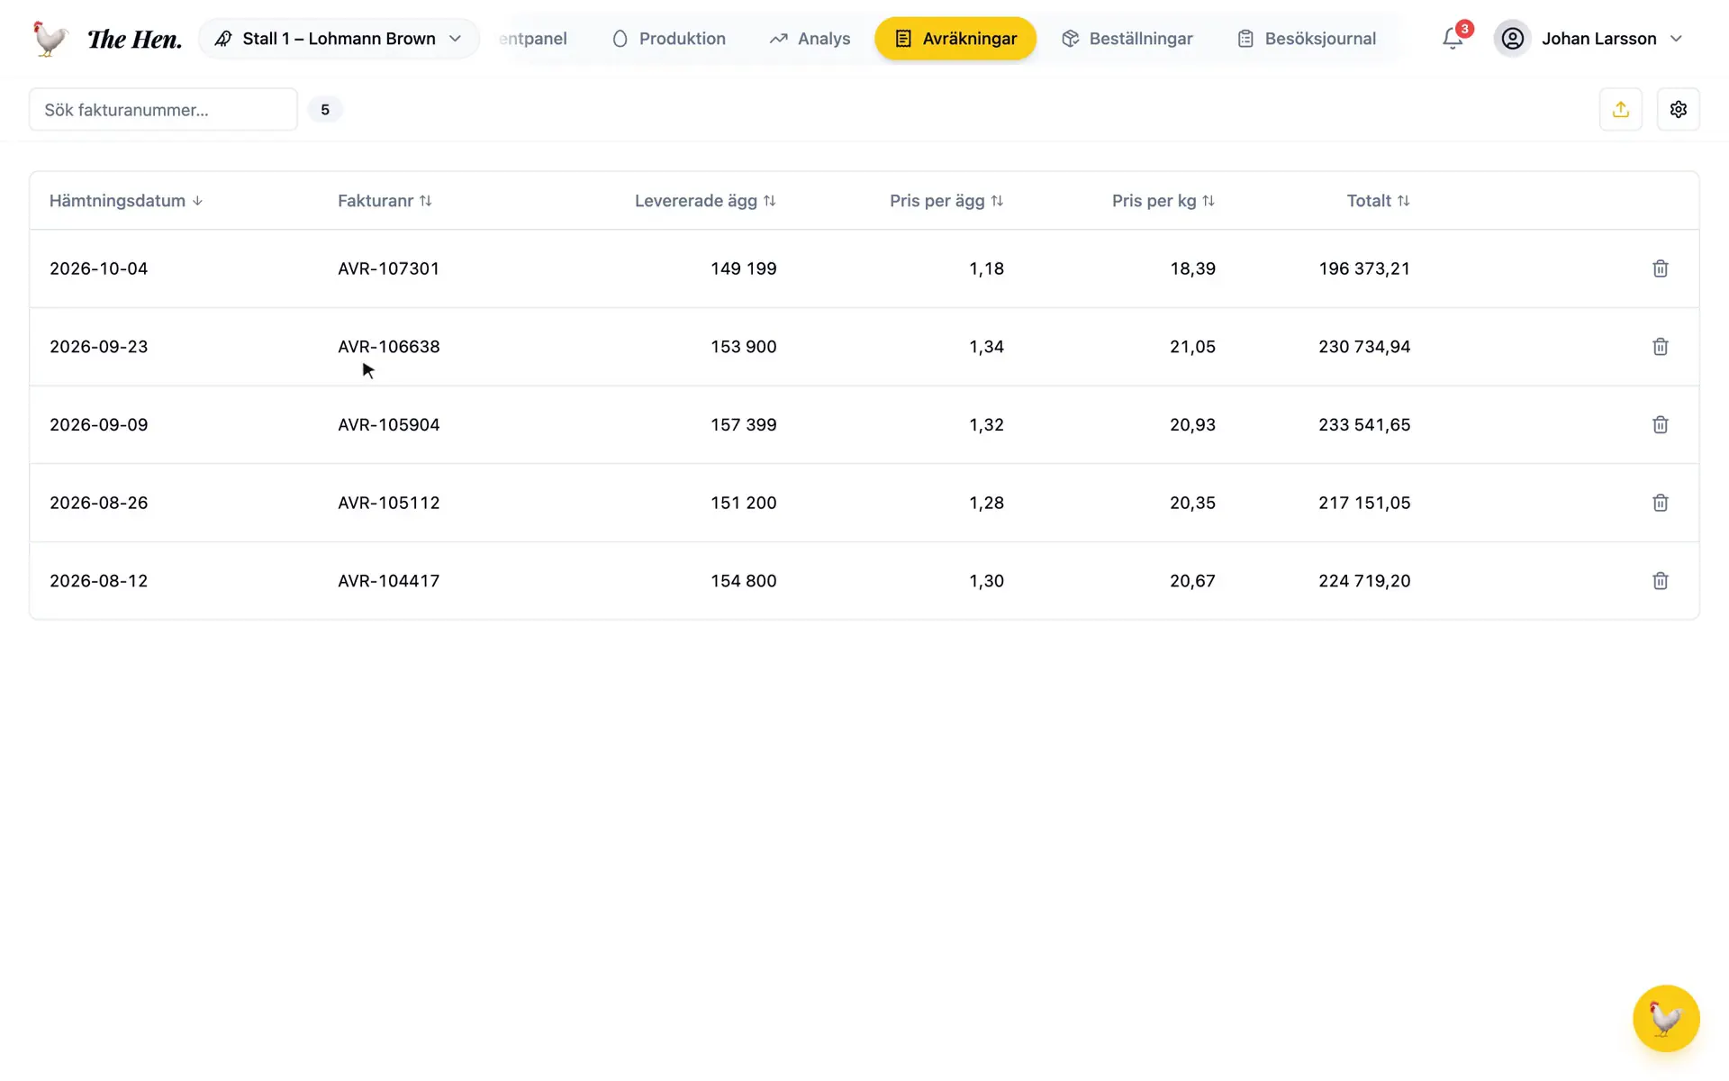Click the result count badge 5
1729x1081 pixels.
click(325, 109)
